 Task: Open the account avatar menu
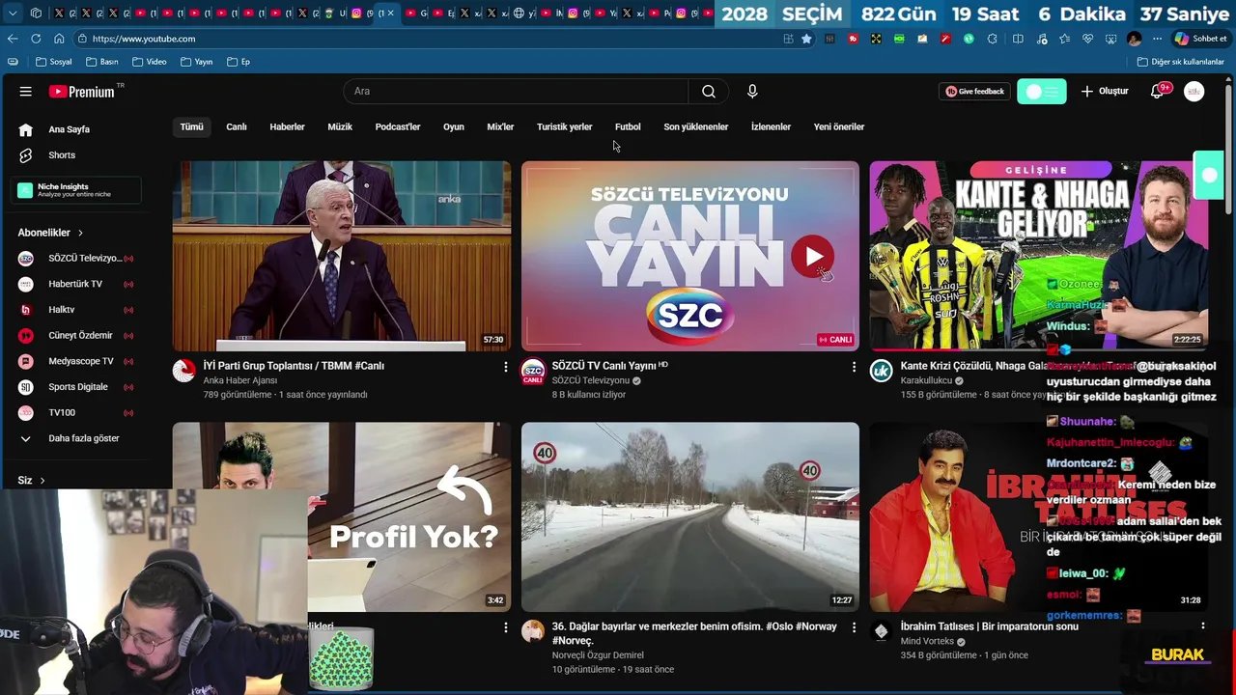1194,92
